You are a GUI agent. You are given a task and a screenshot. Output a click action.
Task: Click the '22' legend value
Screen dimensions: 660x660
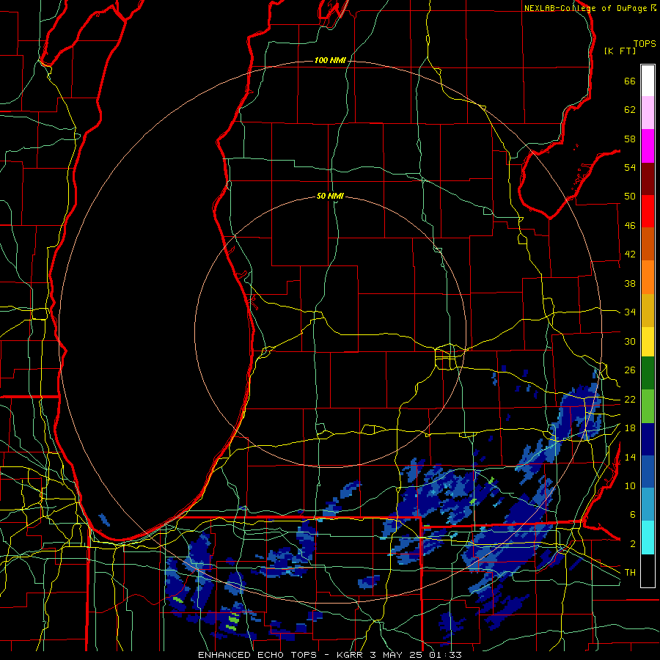[630, 399]
